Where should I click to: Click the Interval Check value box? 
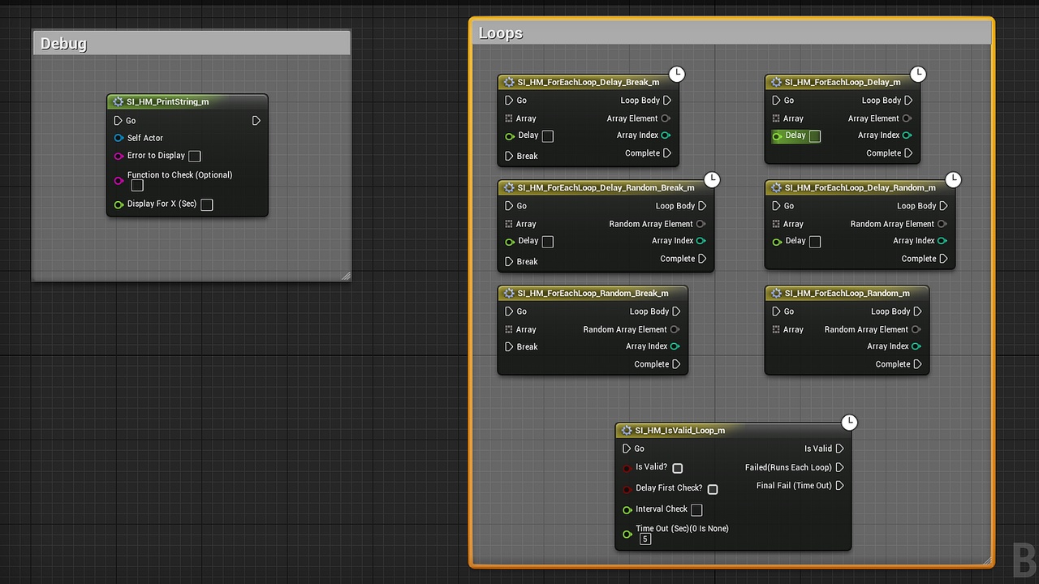tap(696, 509)
